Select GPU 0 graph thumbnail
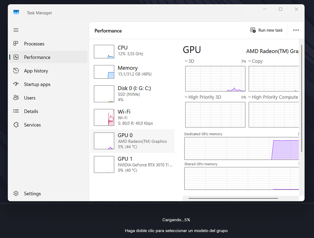The height and width of the screenshot is (238, 314). tap(104, 141)
